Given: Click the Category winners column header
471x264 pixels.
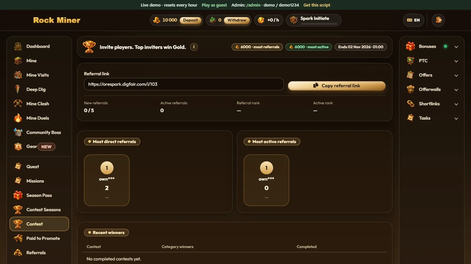Looking at the screenshot, I should click(x=177, y=247).
